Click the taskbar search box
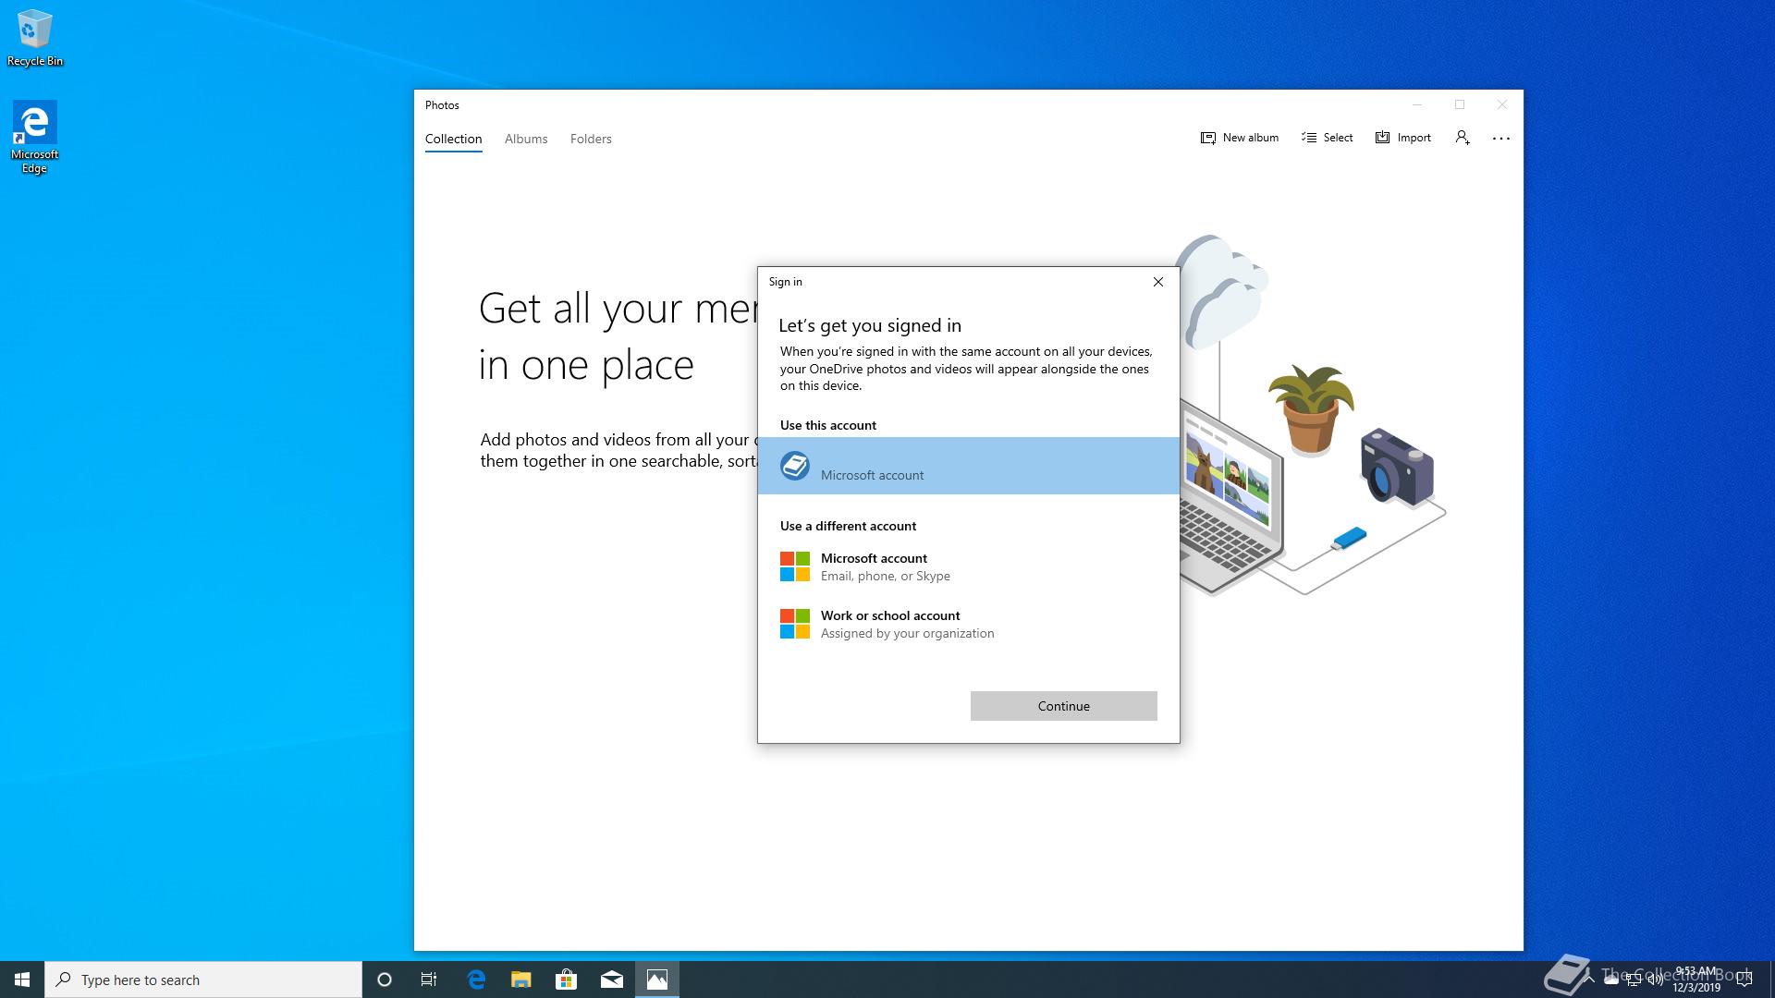 point(203,980)
